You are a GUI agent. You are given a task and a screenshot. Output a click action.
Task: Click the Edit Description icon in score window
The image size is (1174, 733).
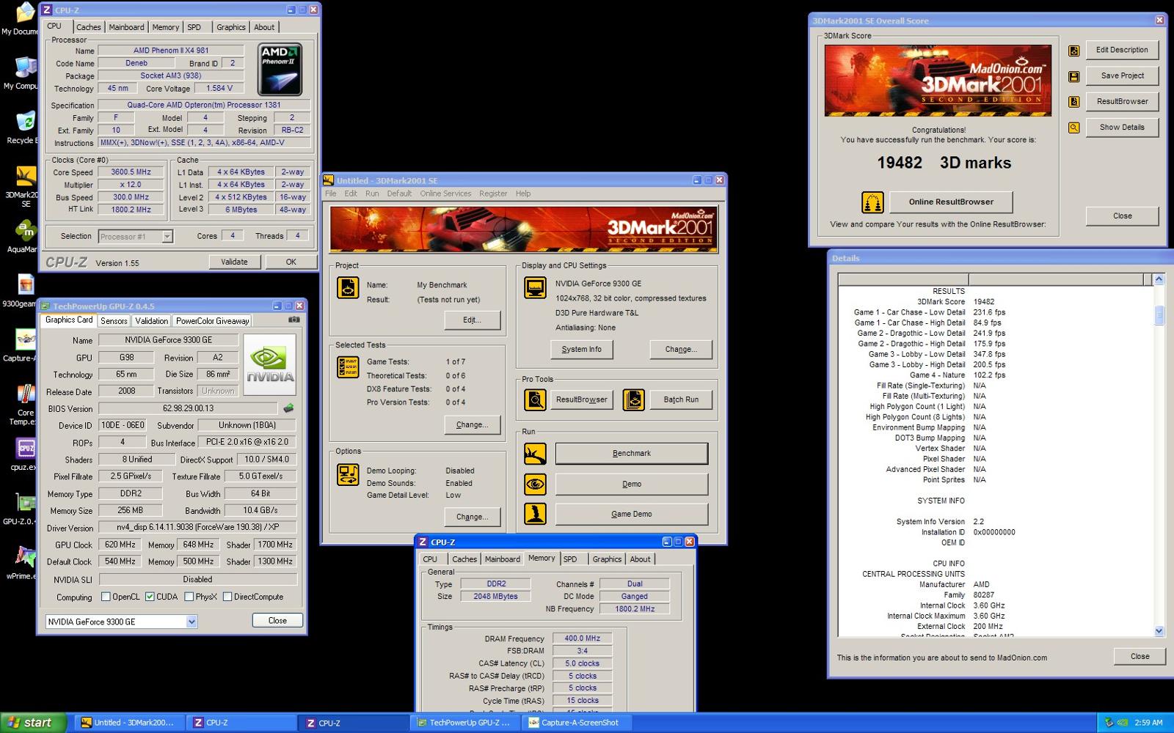(x=1074, y=51)
